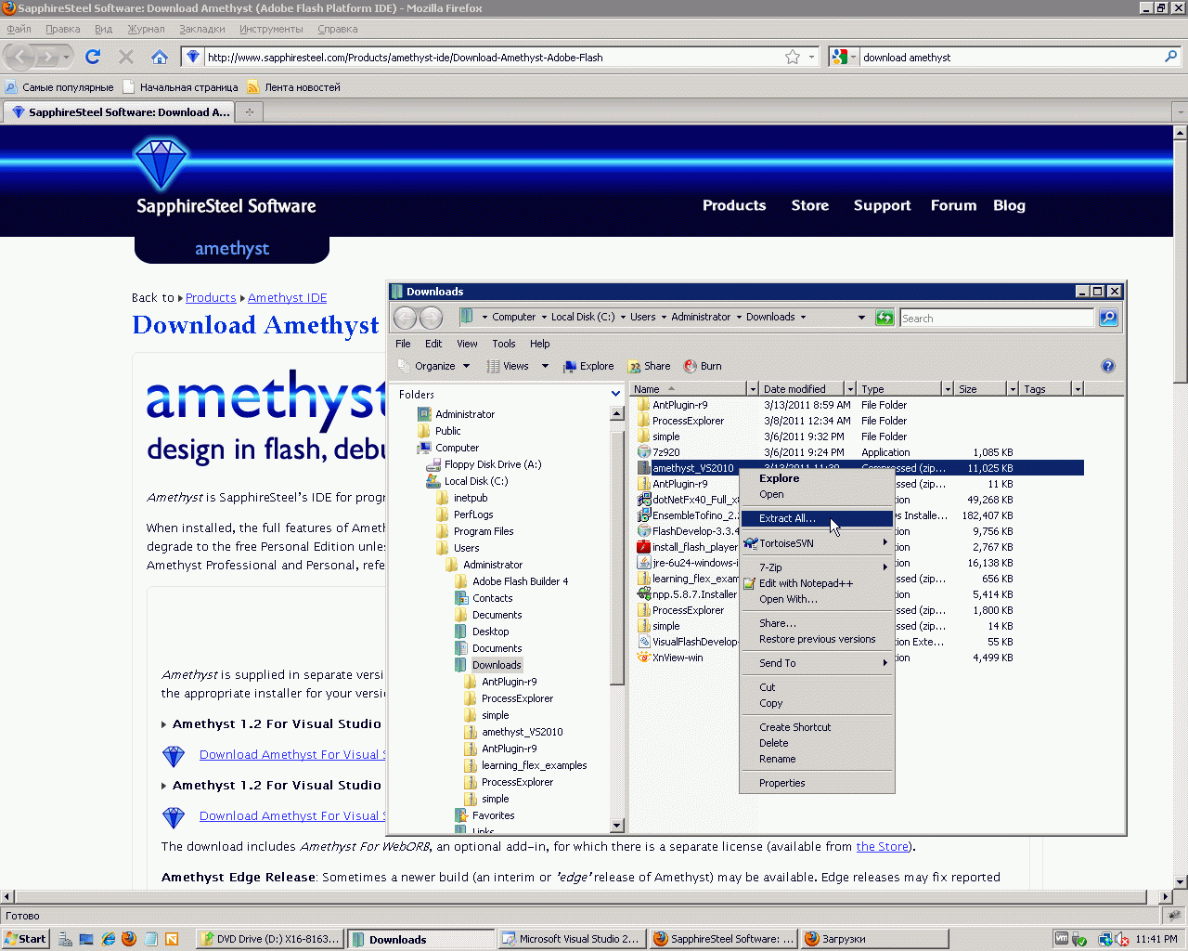The image size is (1188, 951).
Task: Open a new Firefox tab
Action: pyautogui.click(x=249, y=112)
